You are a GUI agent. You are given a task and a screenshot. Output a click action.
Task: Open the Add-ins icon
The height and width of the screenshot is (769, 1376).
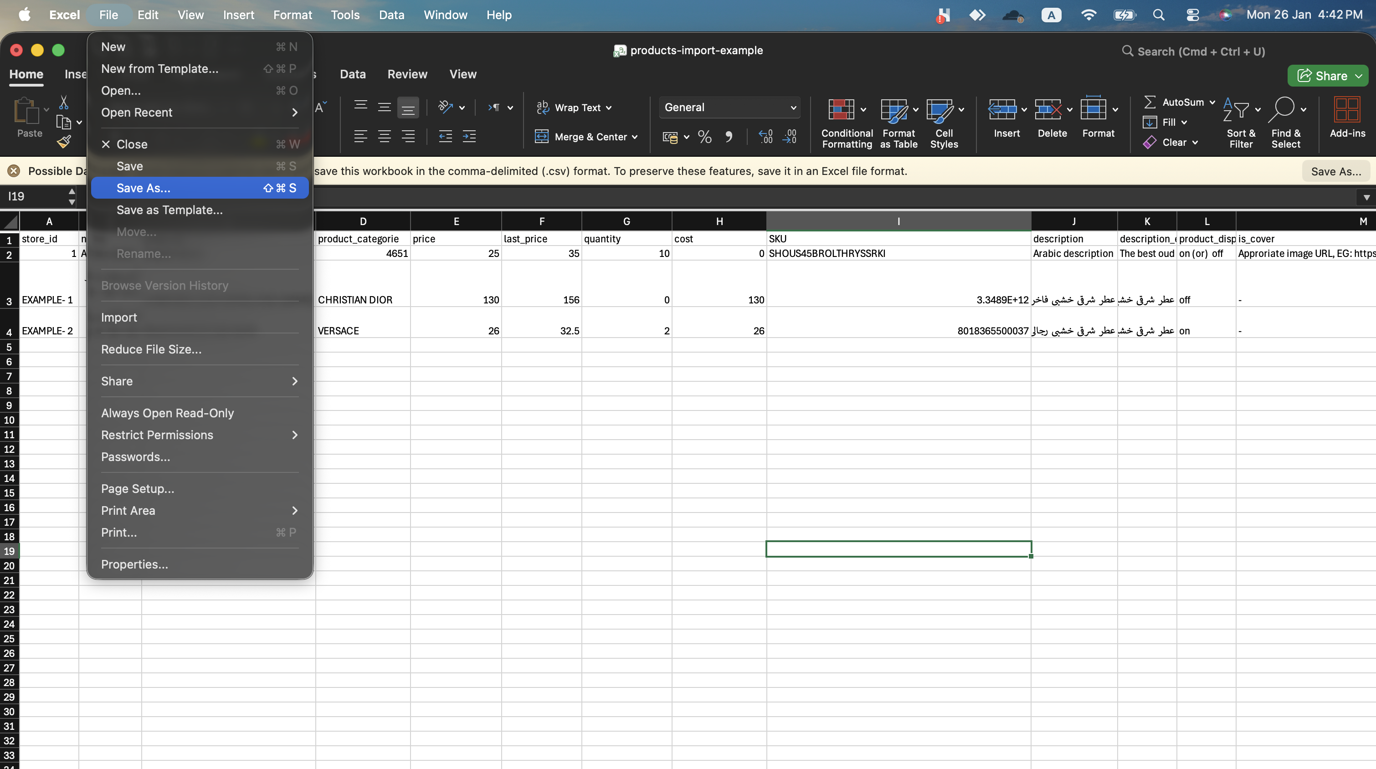1347,110
